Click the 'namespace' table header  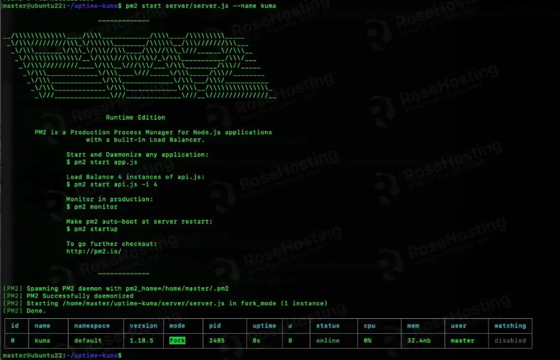coord(92,326)
